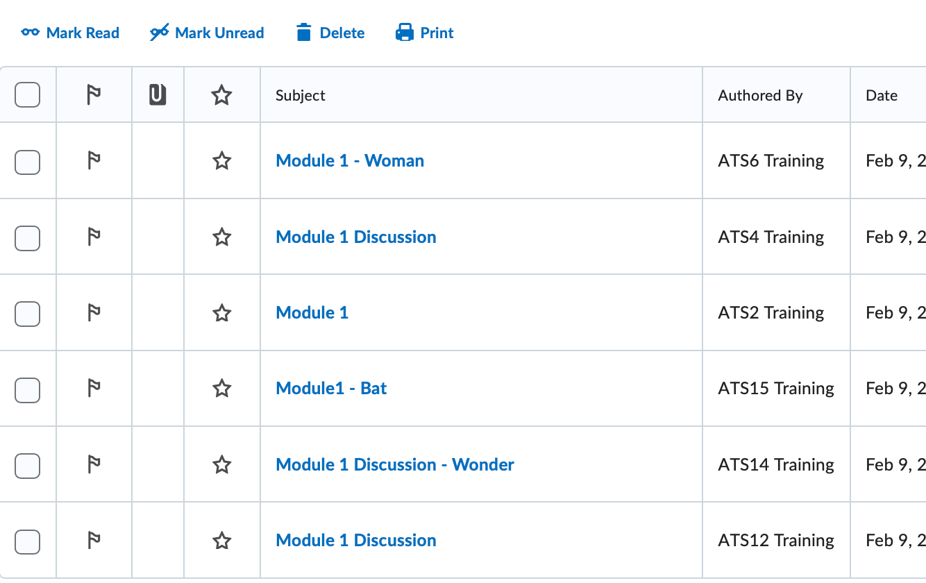This screenshot has height=583, width=926.
Task: Open the Module 1 - Woman post
Action: pyautogui.click(x=349, y=160)
